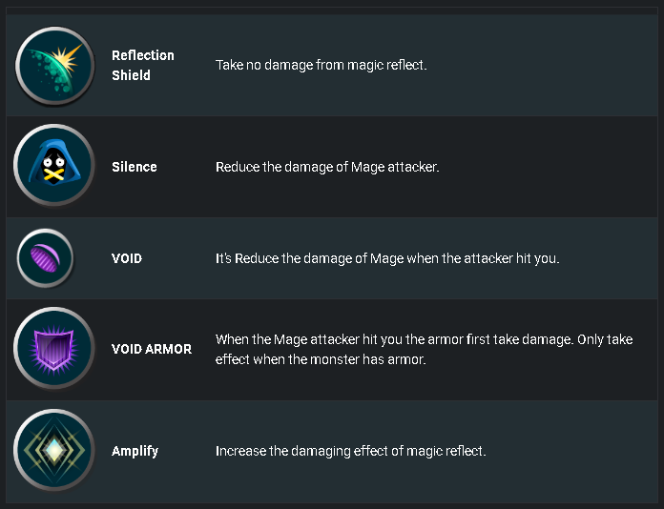
Task: Click the 'effect when the monster has armor' line
Action: coord(321,359)
